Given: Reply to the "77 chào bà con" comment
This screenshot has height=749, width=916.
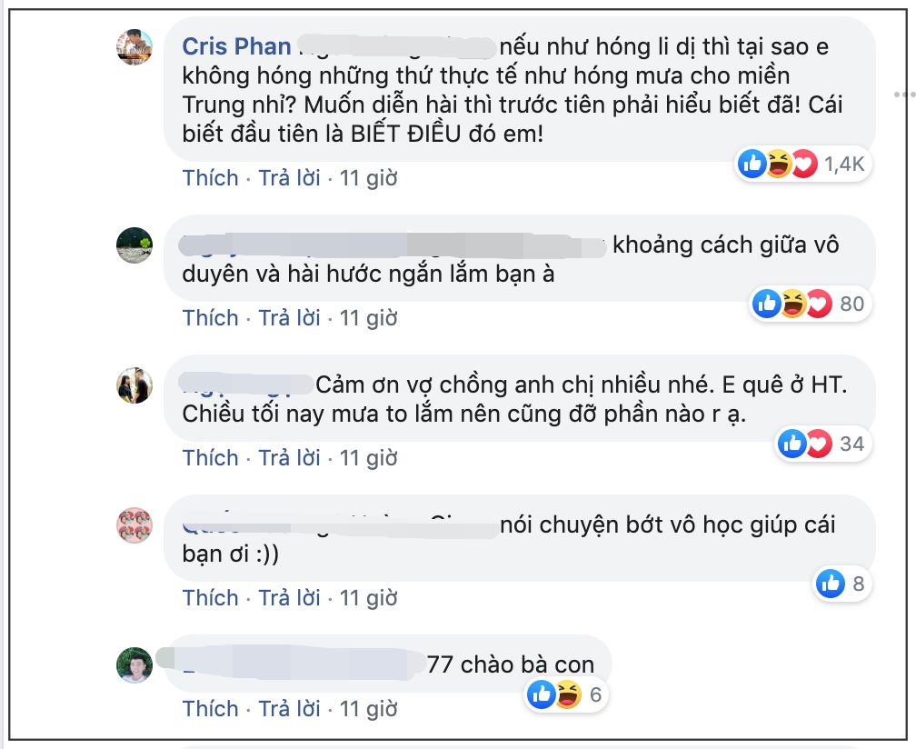Looking at the screenshot, I should pyautogui.click(x=289, y=709).
